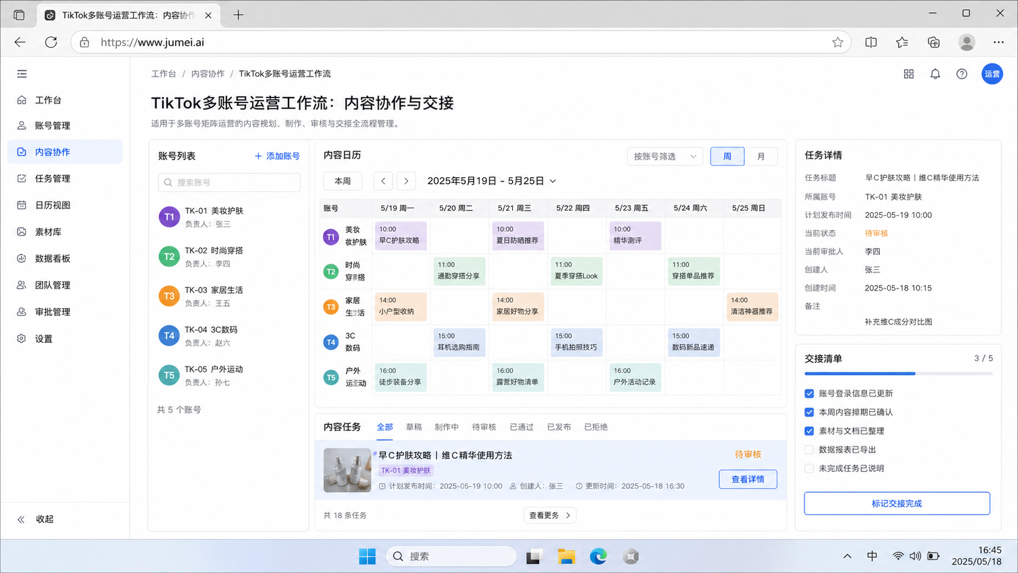Open Microsoft Edge from the taskbar

coord(599,556)
